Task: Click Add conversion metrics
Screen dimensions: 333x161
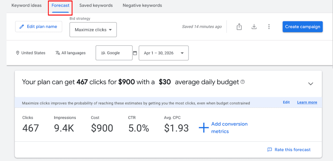Action: pyautogui.click(x=229, y=128)
